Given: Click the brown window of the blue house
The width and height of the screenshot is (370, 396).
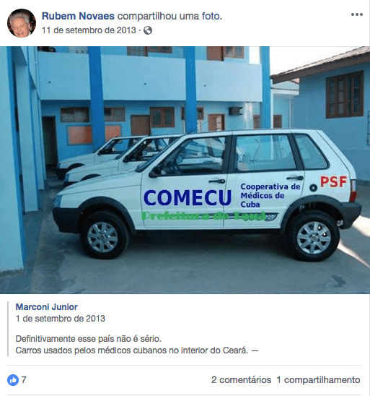Looking at the screenshot, I should click(344, 95).
